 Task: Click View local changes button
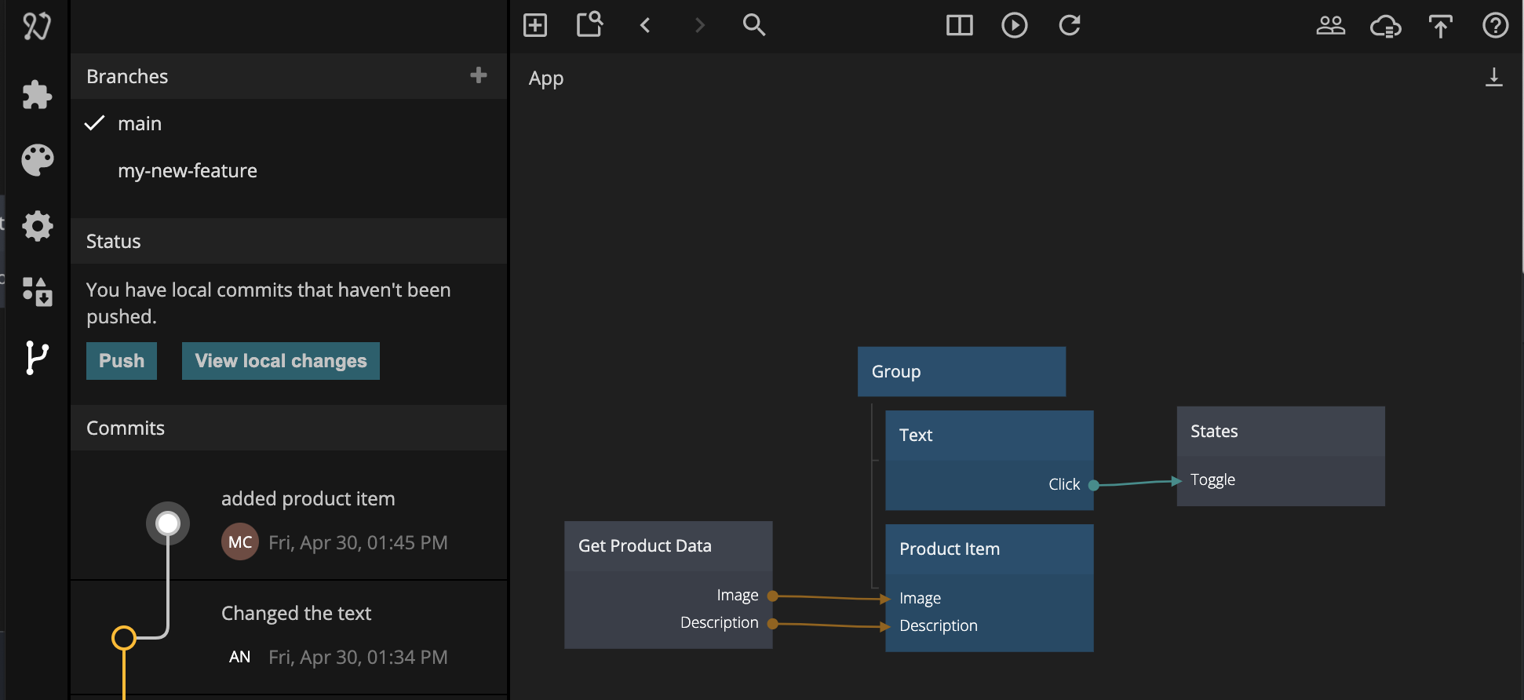point(280,361)
